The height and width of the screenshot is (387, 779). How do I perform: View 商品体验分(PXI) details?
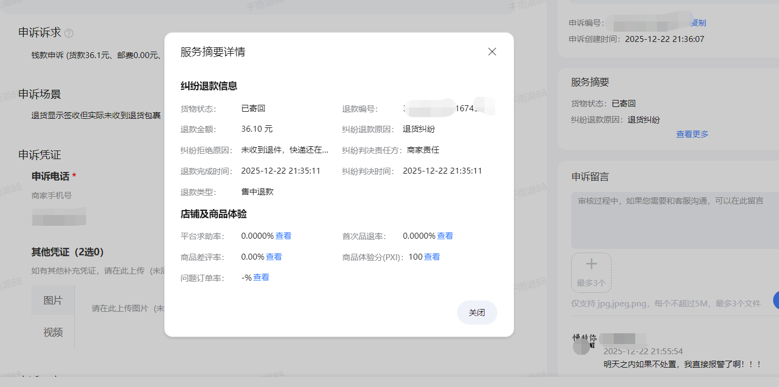point(432,257)
